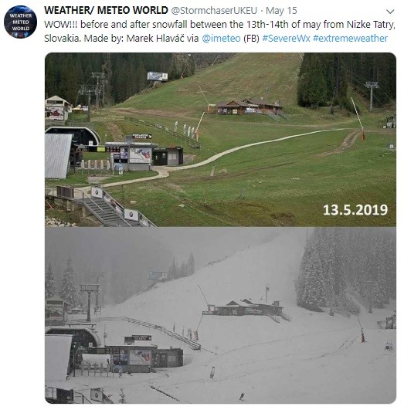Click the hillside billboard in the upper photo

tap(158, 76)
